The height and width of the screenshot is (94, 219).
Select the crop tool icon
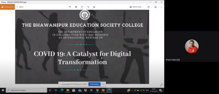click(94, 7)
